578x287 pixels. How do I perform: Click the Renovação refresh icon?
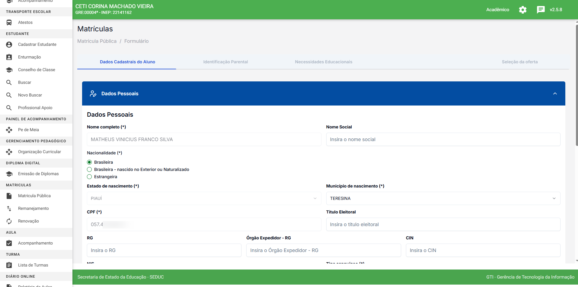pos(9,221)
